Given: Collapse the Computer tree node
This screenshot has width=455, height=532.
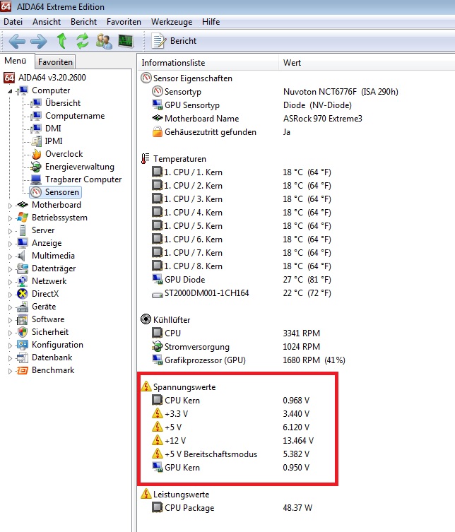Looking at the screenshot, I should point(10,91).
